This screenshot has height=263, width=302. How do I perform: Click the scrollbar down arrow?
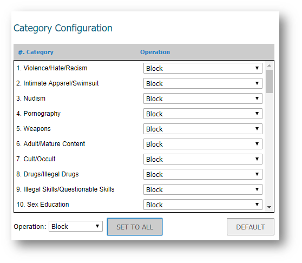[270, 207]
